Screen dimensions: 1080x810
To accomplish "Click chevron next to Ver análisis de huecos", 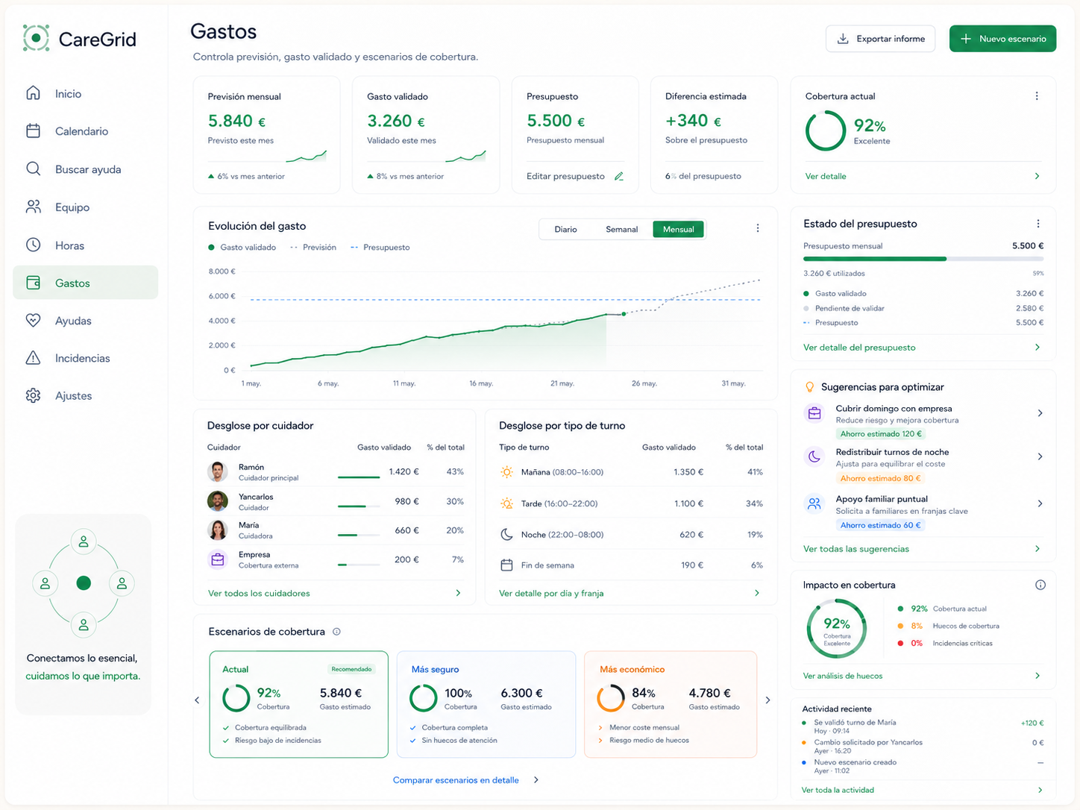I will 1037,676.
